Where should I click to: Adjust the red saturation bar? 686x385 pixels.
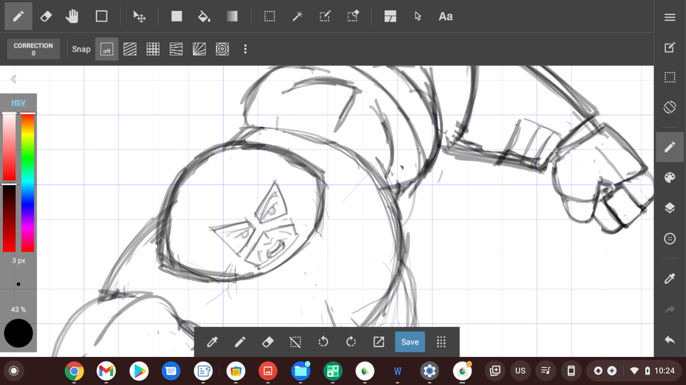click(9, 147)
